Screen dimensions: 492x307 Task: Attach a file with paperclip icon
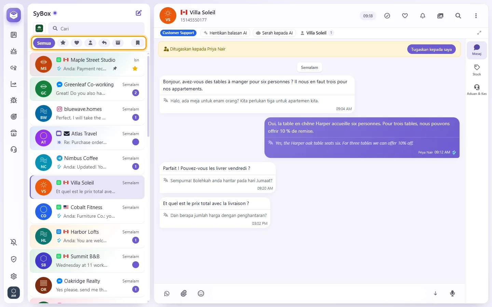tap(184, 293)
